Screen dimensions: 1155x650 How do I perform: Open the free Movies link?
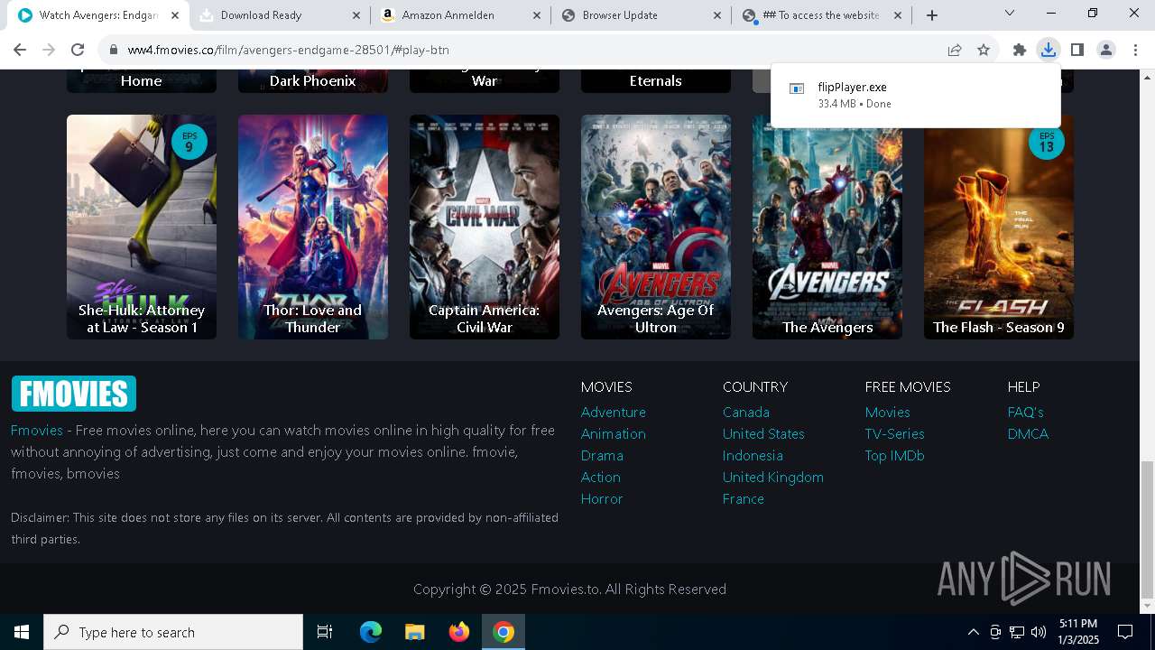pyautogui.click(x=888, y=412)
